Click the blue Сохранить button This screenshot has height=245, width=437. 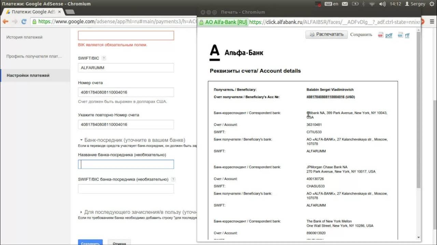tap(90, 243)
